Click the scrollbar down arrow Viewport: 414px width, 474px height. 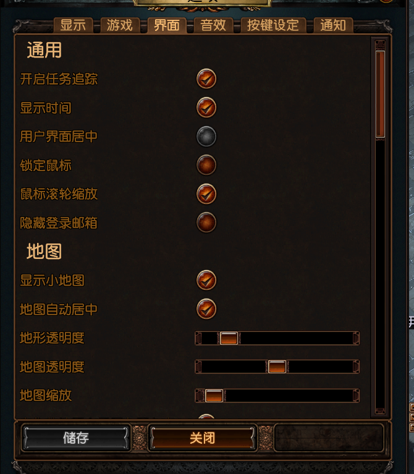380,411
